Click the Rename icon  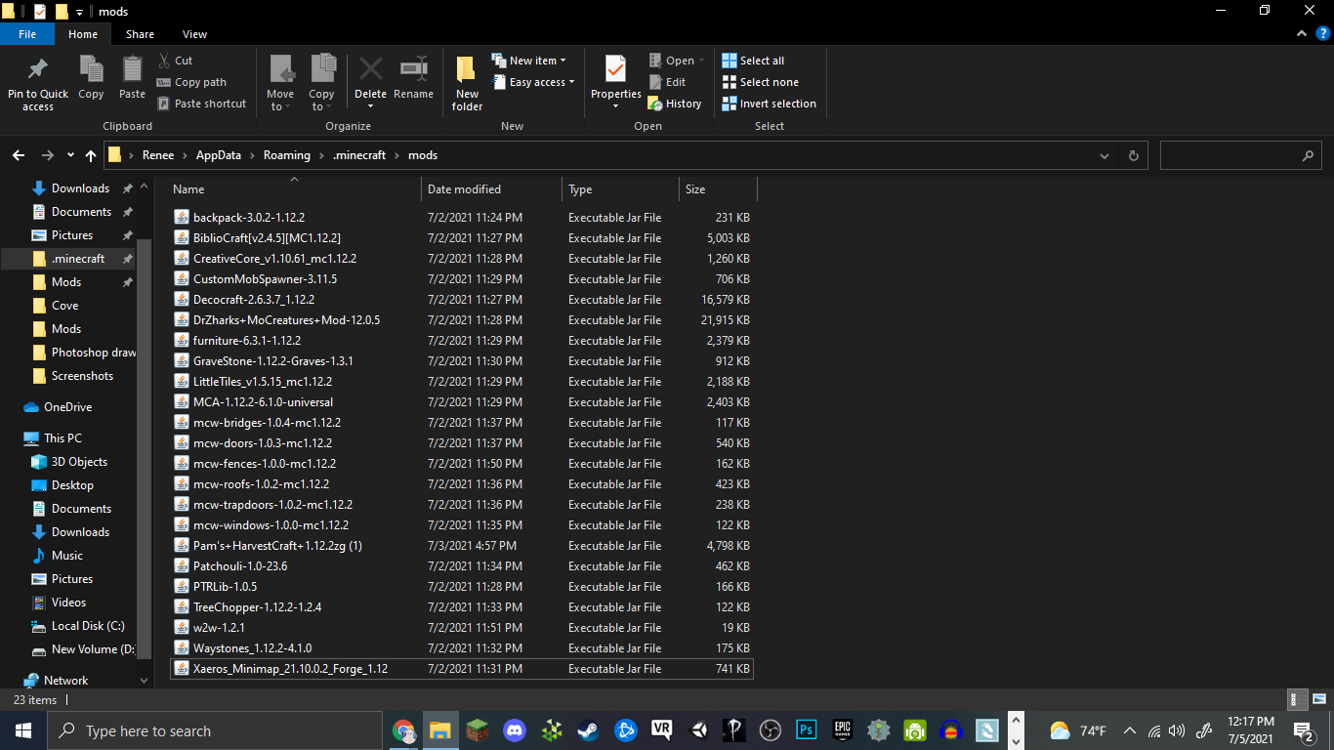pos(414,69)
